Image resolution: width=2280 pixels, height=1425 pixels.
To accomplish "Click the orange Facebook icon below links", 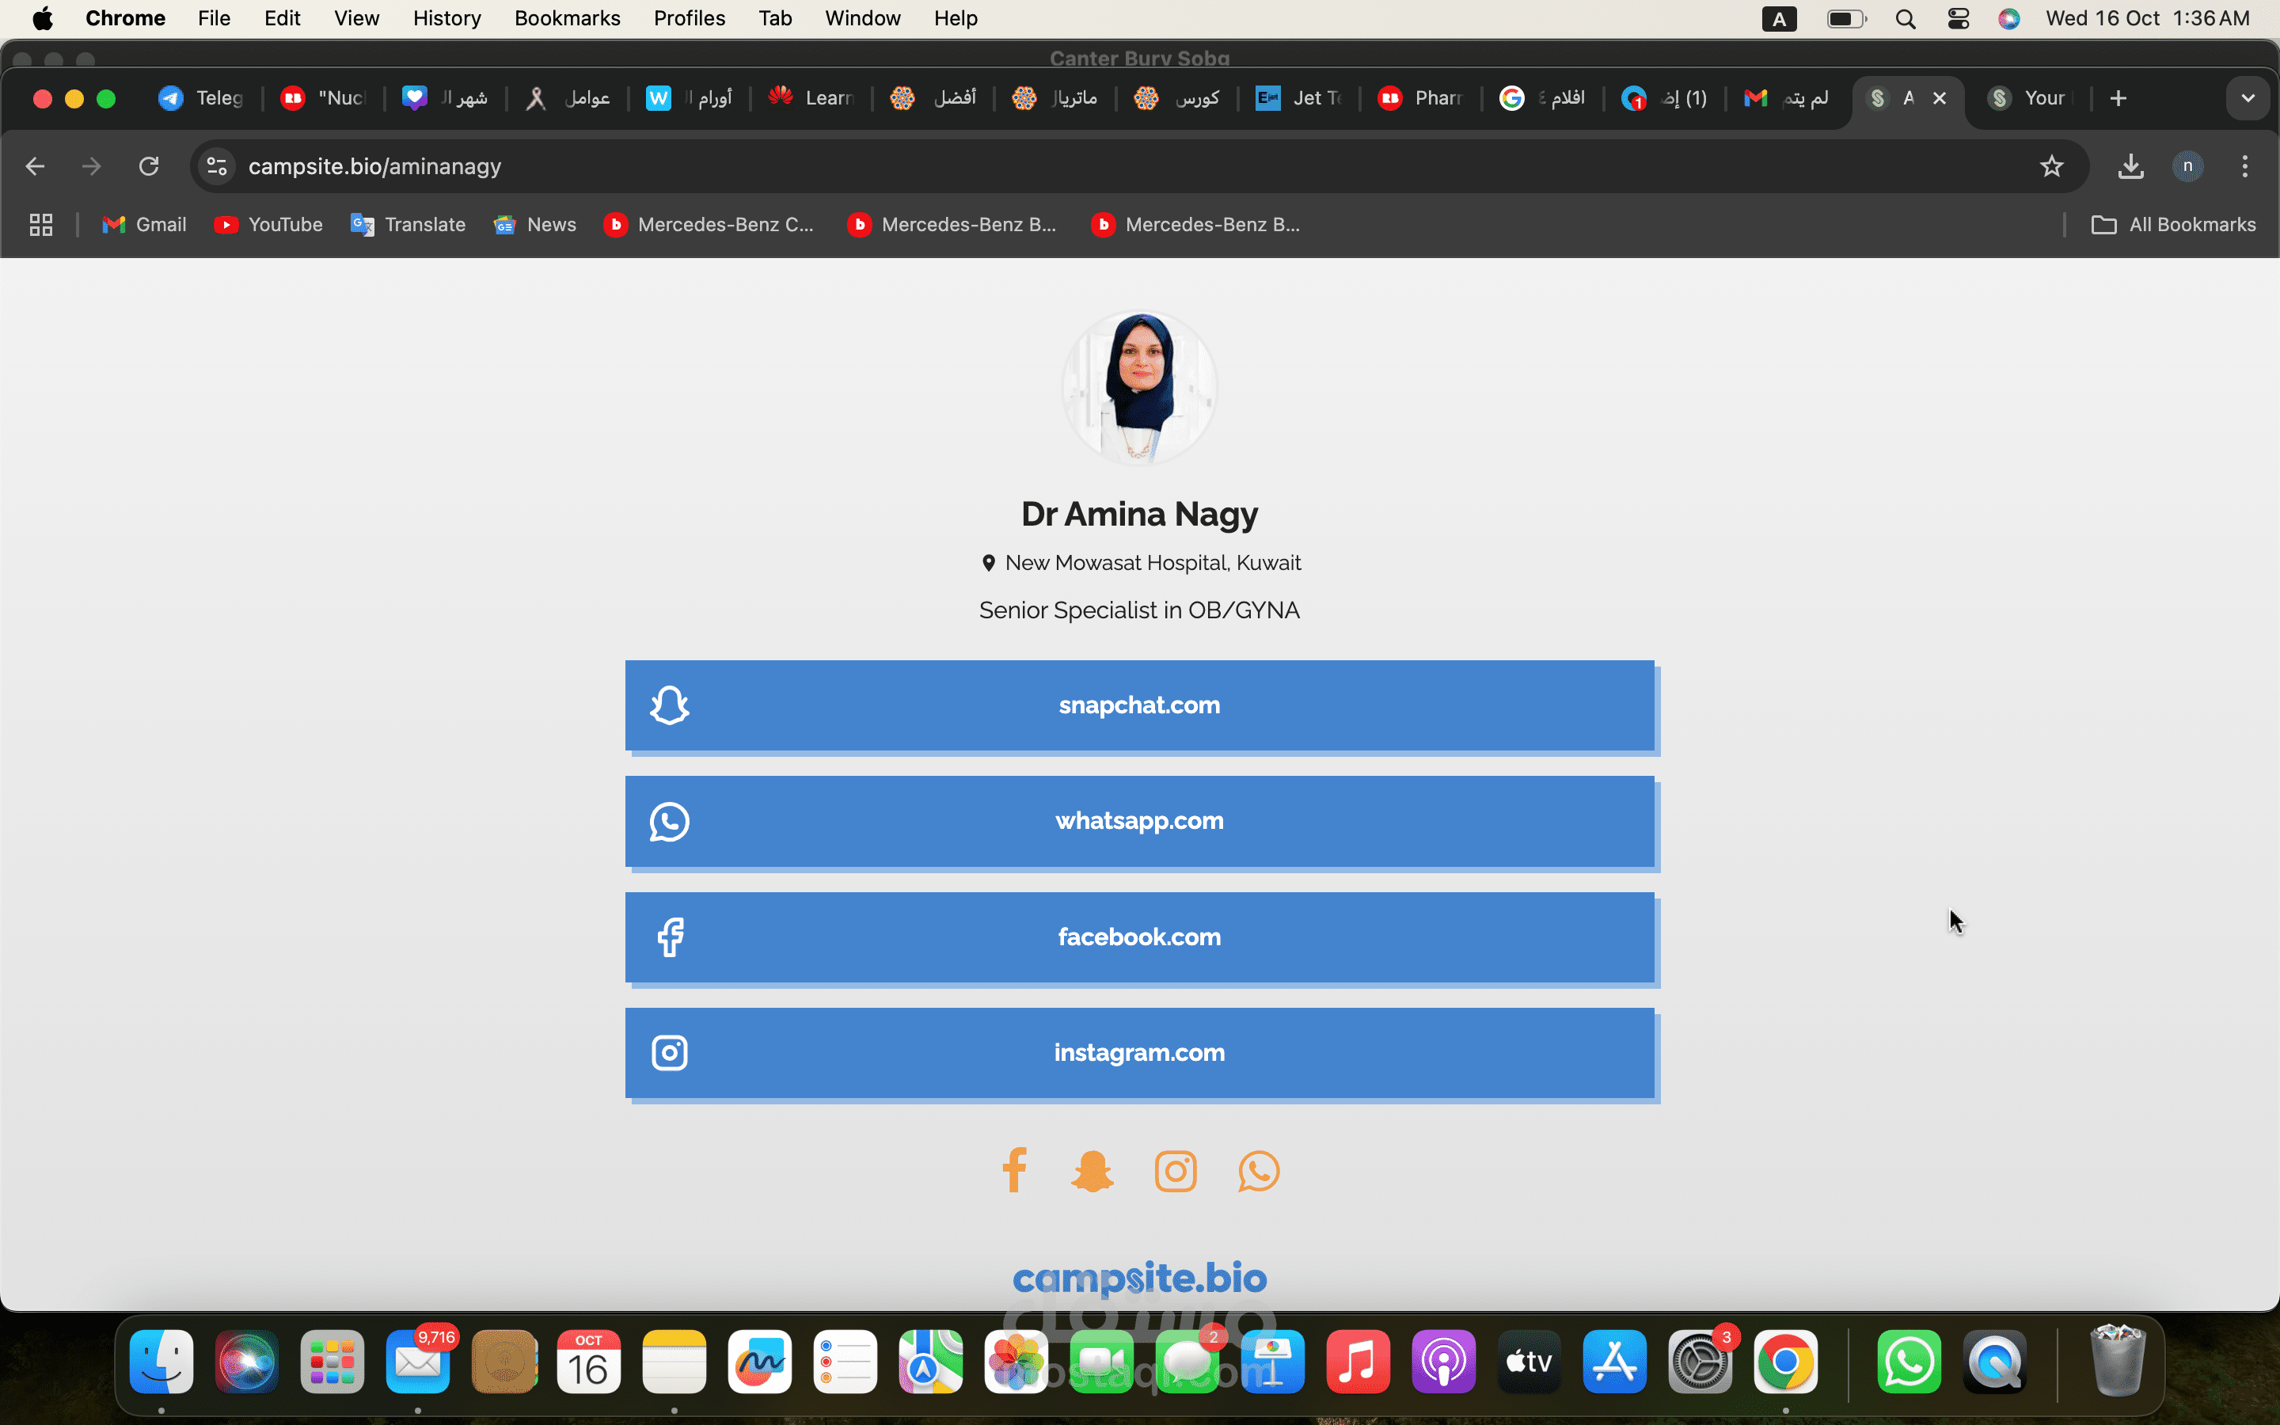I will coord(1014,1171).
